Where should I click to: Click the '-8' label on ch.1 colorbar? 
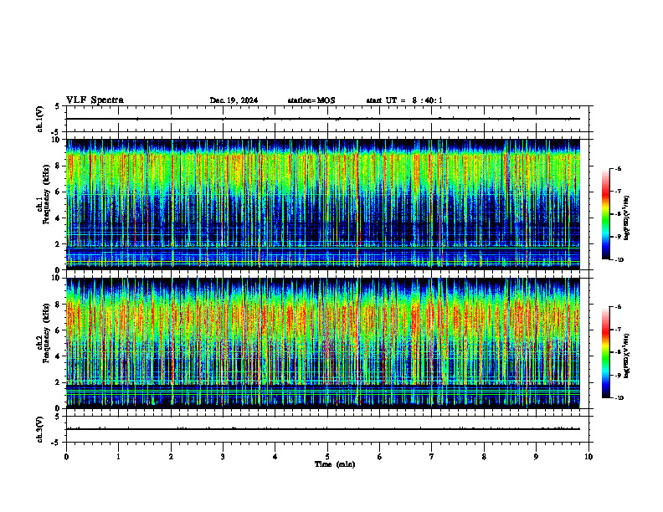619,214
